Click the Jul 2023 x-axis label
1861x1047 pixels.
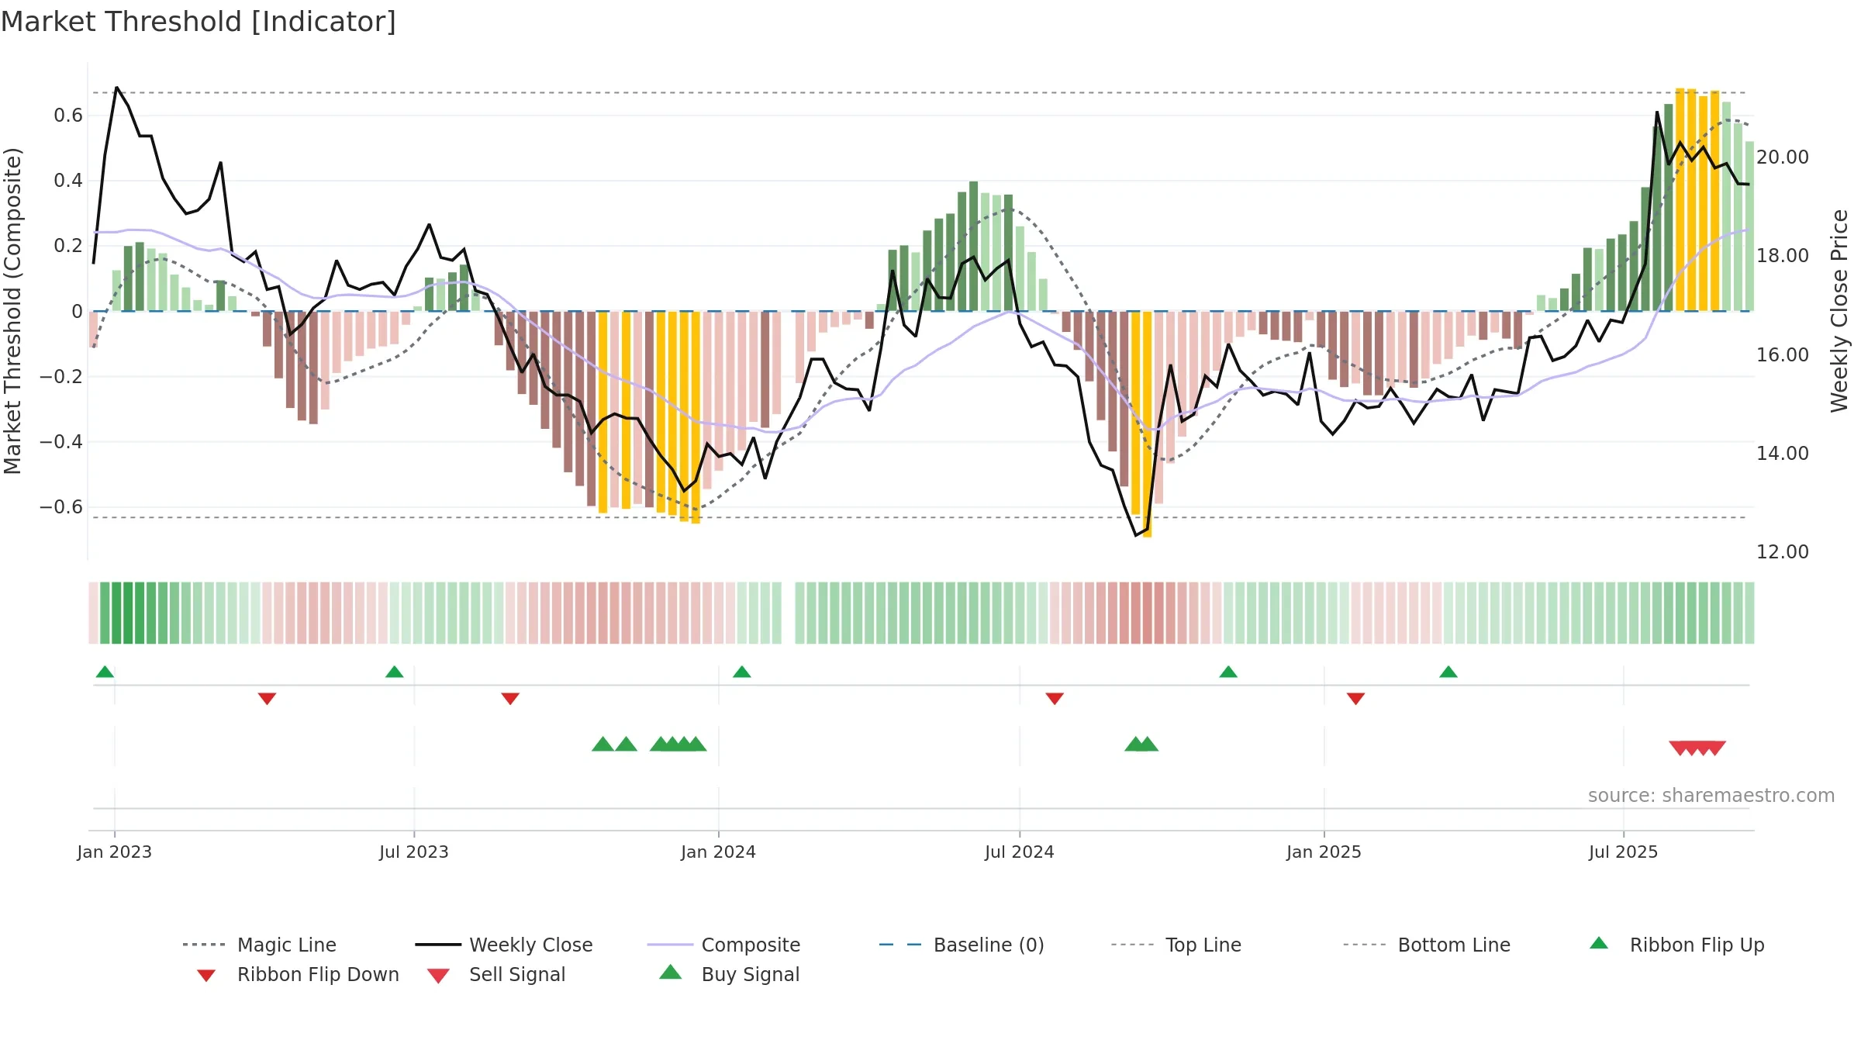[x=414, y=852]
